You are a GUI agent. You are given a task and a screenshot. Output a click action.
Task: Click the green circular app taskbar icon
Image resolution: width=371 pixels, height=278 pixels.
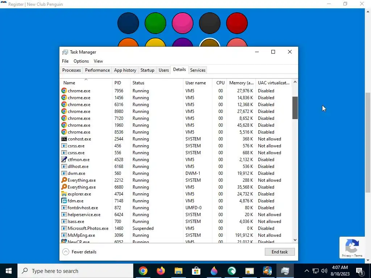point(232,271)
